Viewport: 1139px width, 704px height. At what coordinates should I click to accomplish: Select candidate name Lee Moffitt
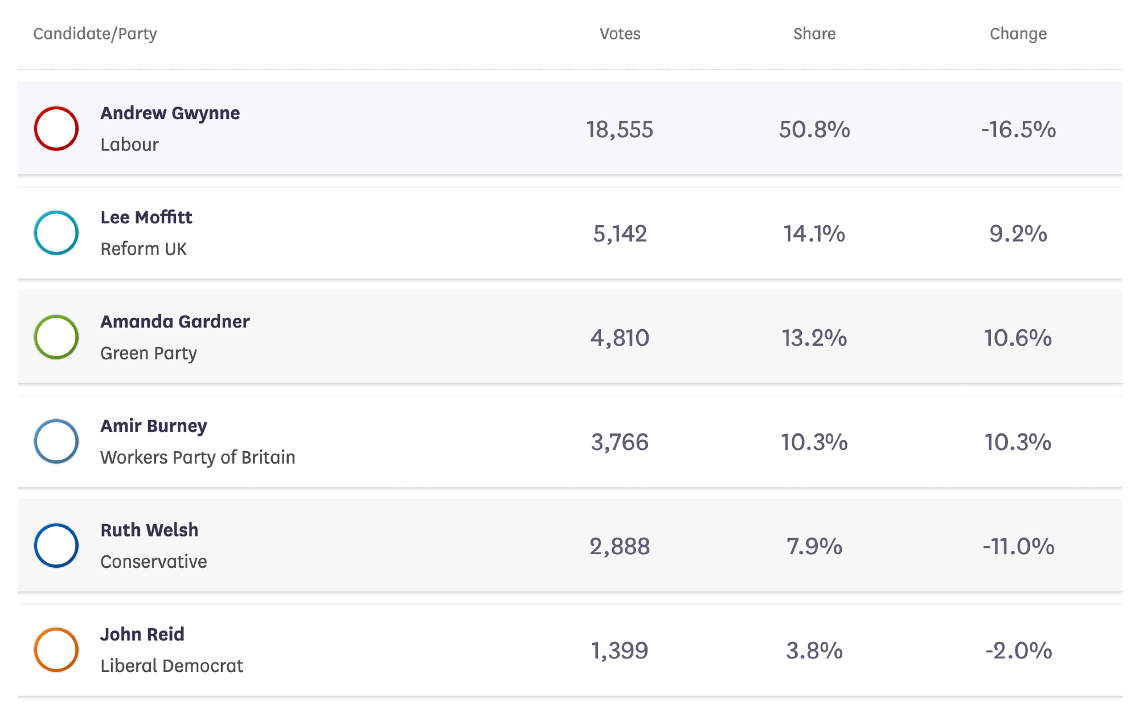(x=146, y=218)
